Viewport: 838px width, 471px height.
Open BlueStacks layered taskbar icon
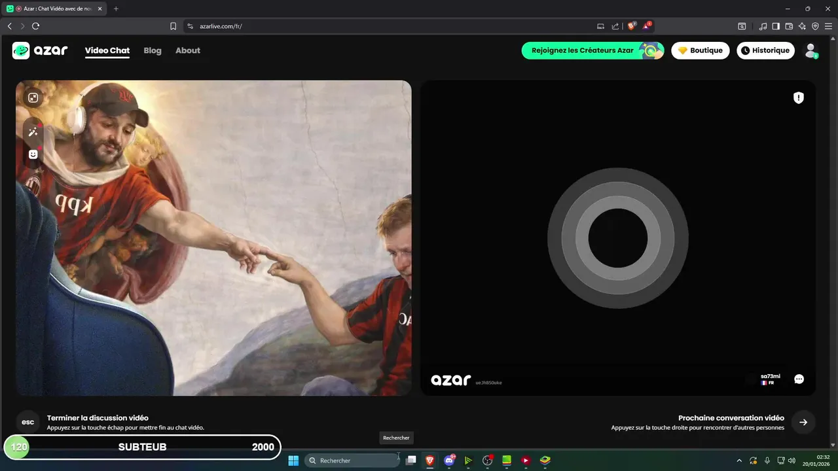pyautogui.click(x=545, y=461)
